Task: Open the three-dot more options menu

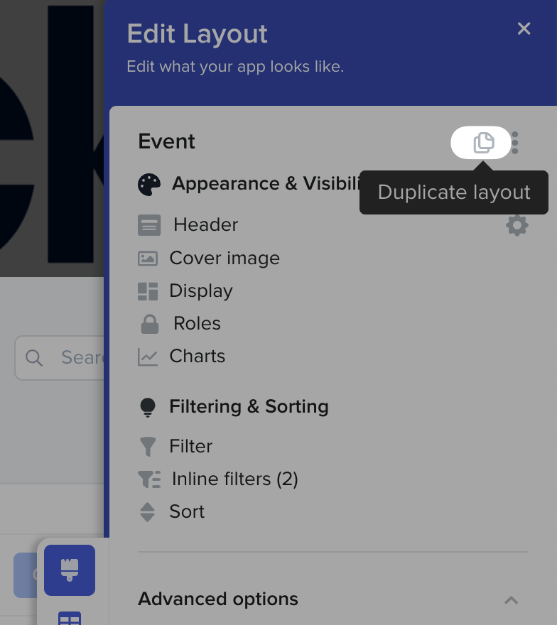Action: coord(515,143)
